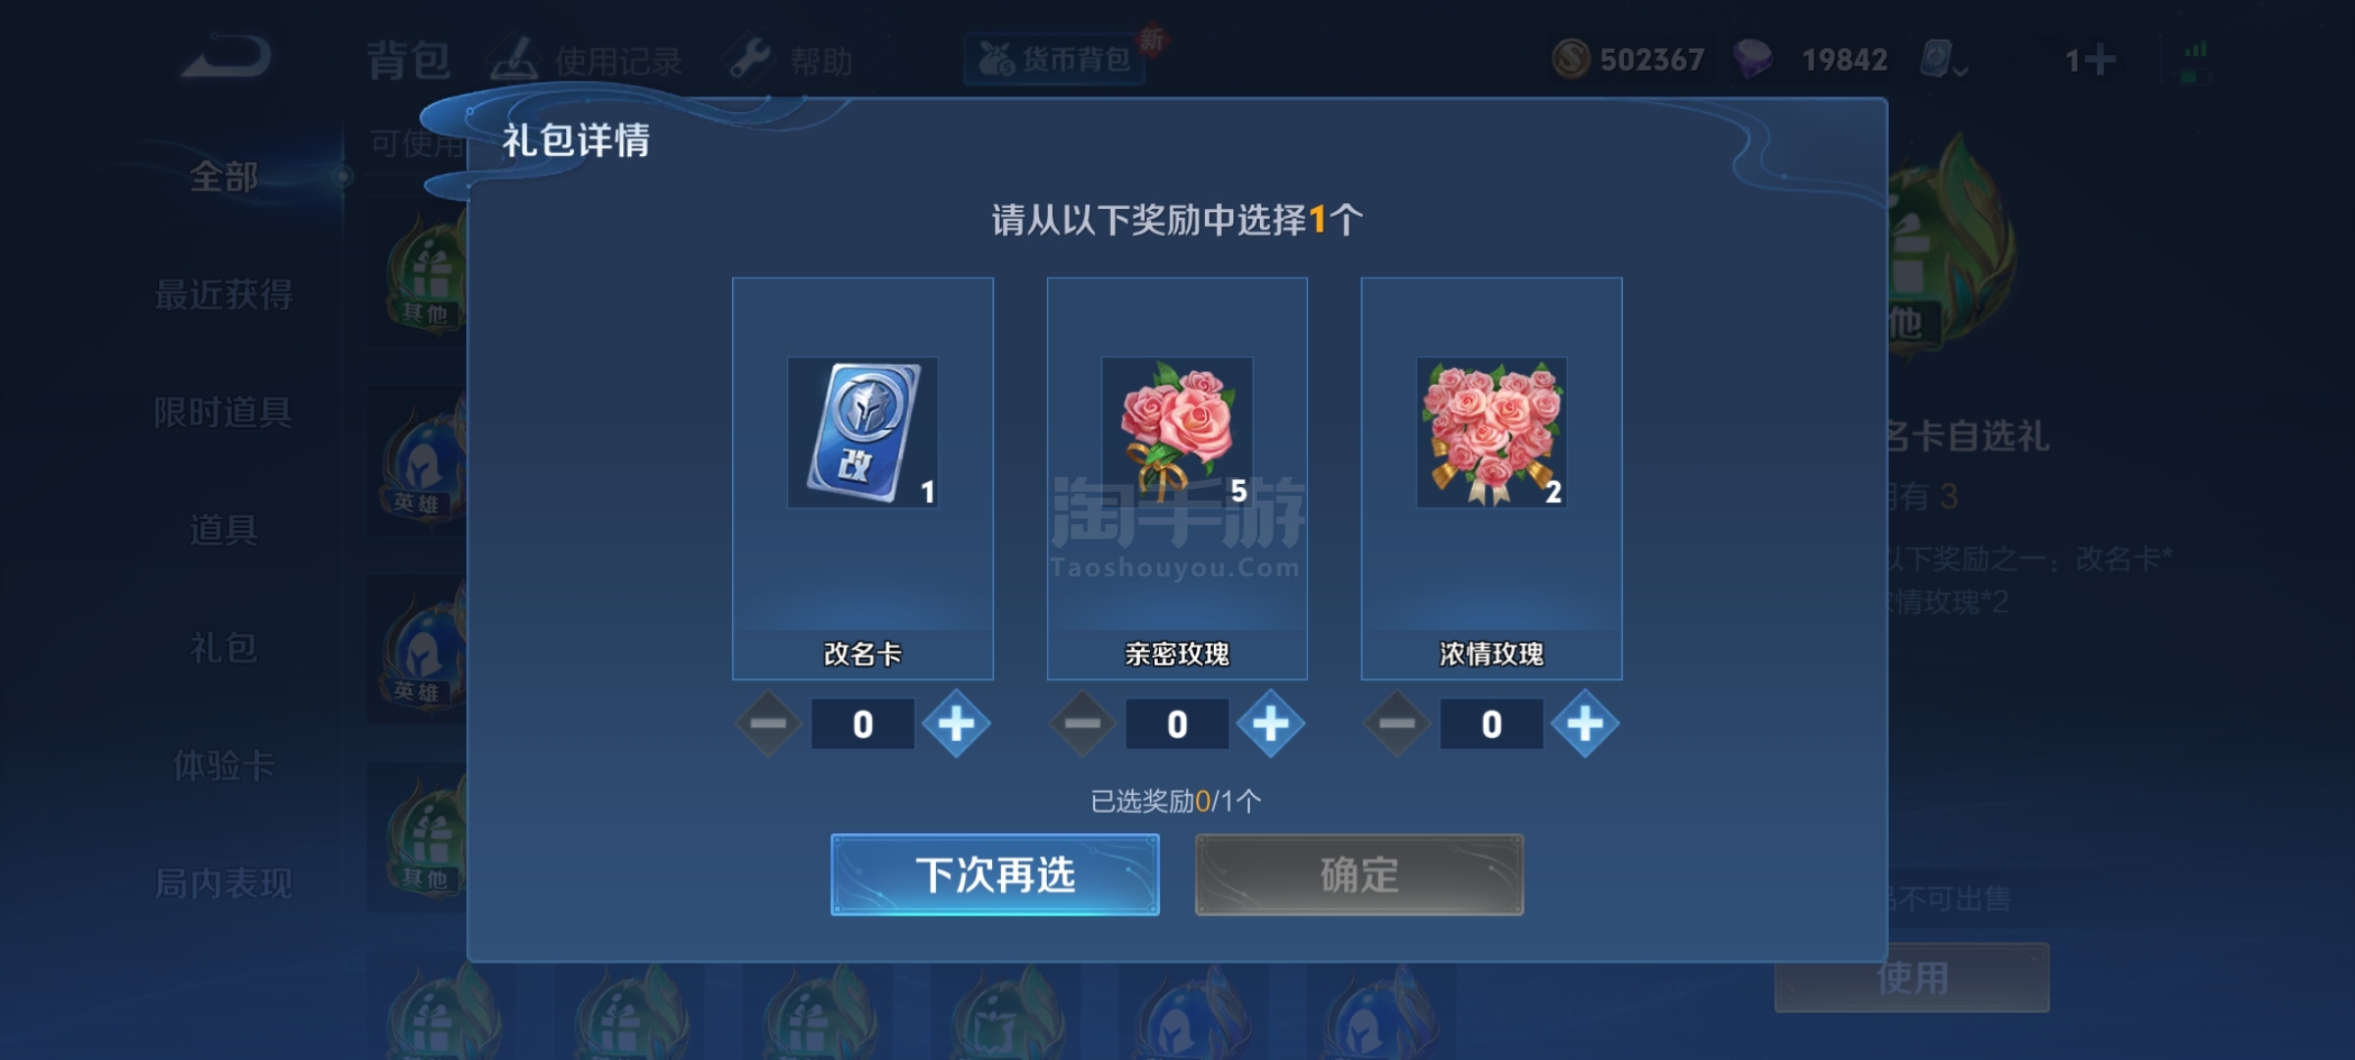The image size is (2355, 1060).
Task: Click the 下次再选 button
Action: (995, 874)
